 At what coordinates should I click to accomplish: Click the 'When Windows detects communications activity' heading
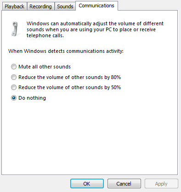[x=66, y=51]
